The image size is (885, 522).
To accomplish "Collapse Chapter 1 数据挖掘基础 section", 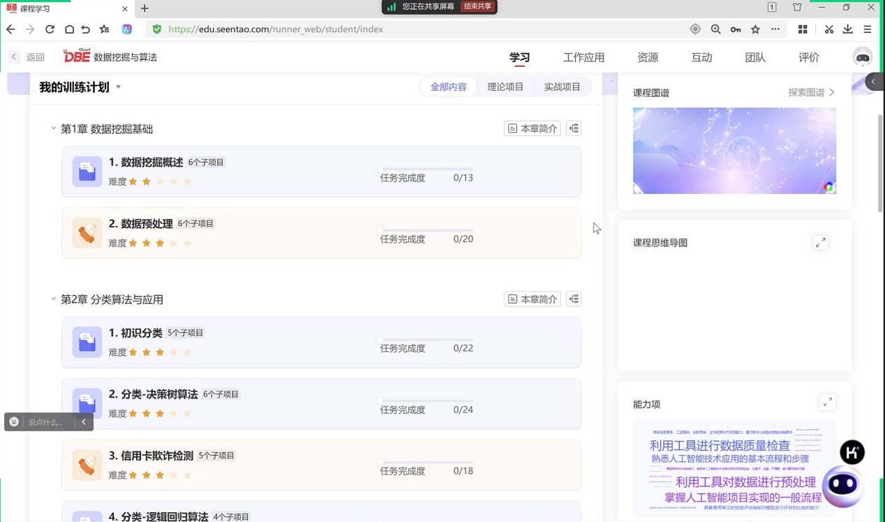I will 54,128.
